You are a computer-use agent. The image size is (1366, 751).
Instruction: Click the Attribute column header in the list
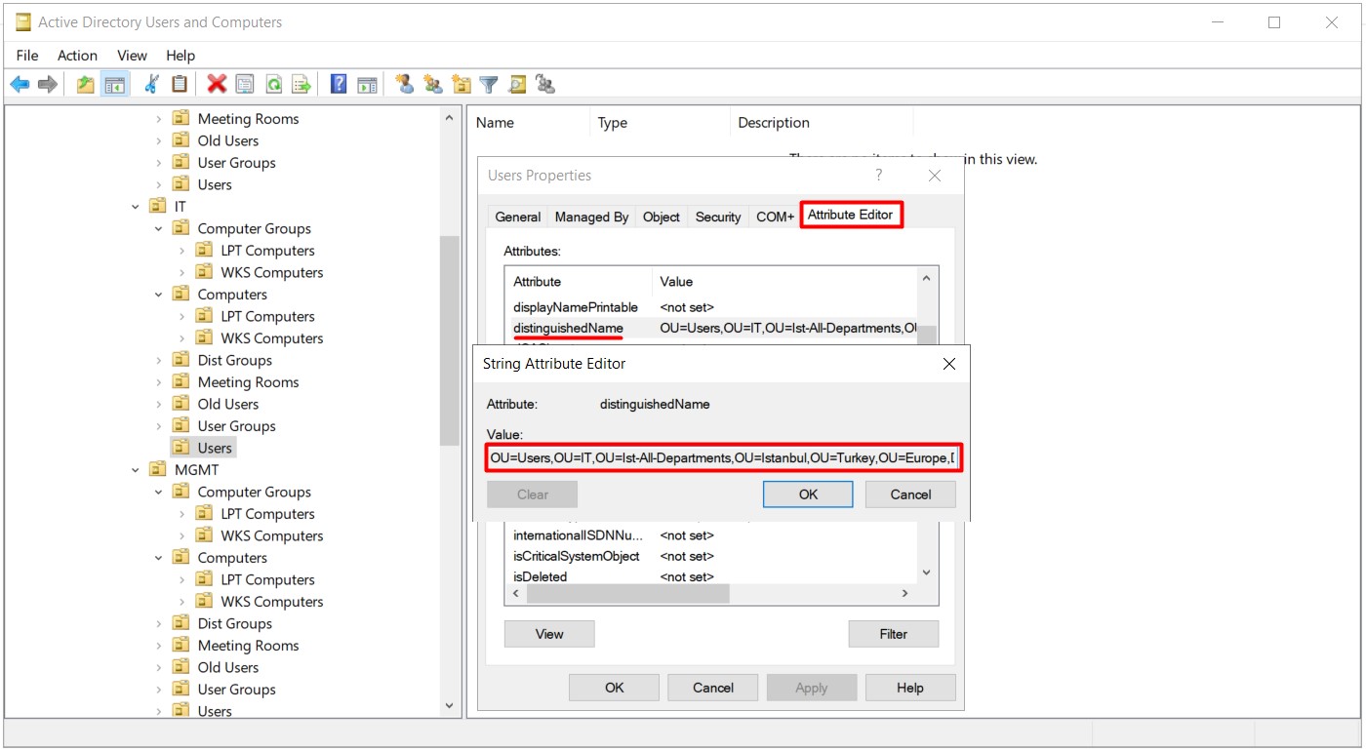580,281
